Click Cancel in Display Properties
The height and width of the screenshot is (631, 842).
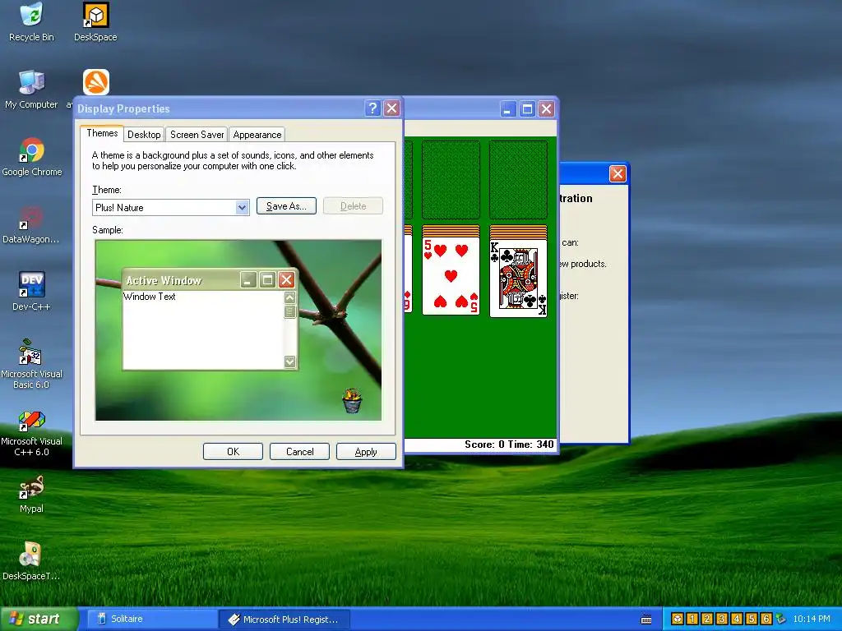click(x=299, y=452)
